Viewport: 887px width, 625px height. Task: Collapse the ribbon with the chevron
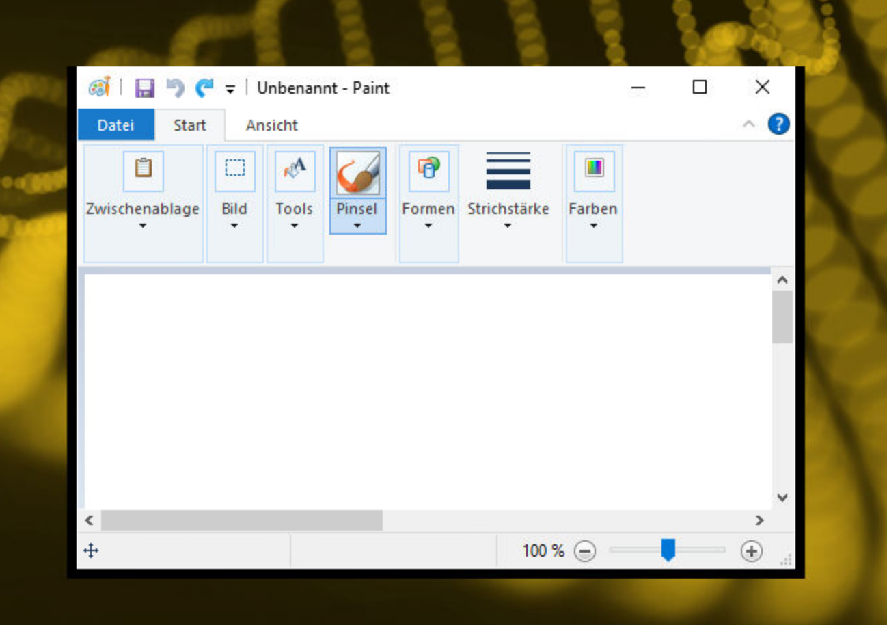[x=749, y=124]
